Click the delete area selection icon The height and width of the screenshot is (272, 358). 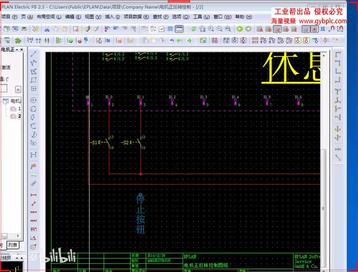click(76, 29)
